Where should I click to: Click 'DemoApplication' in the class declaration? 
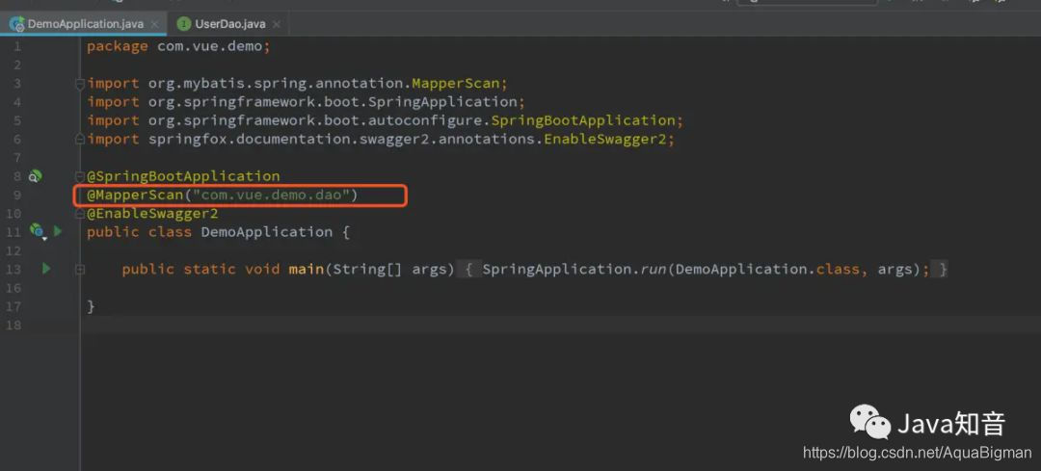point(267,232)
